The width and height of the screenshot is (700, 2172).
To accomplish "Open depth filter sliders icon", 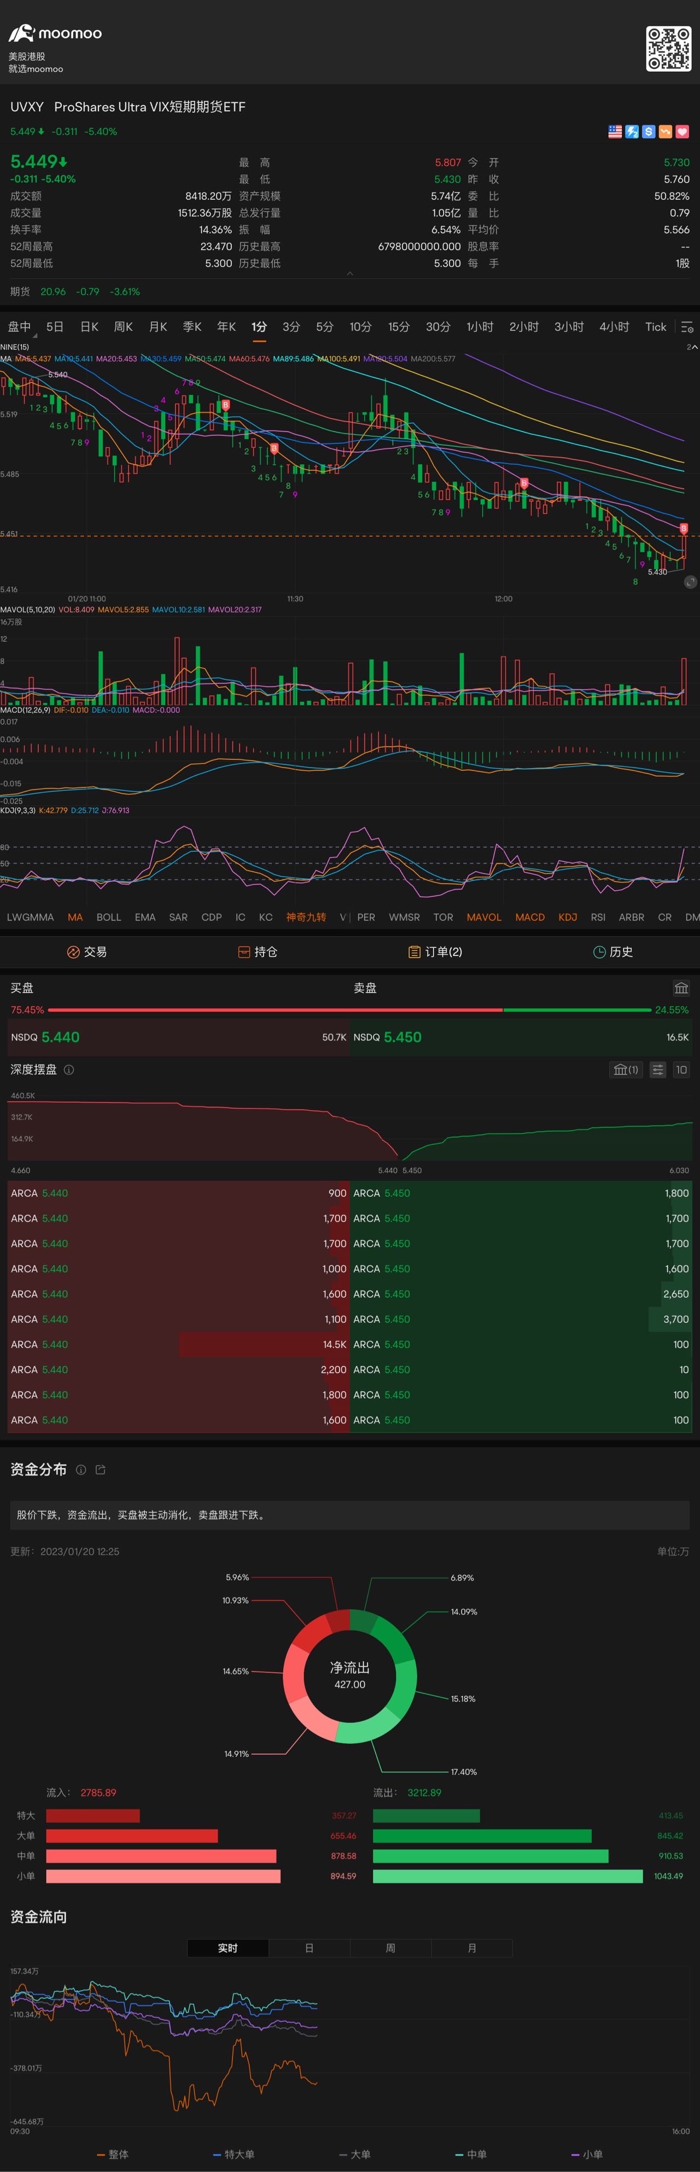I will tap(658, 1069).
